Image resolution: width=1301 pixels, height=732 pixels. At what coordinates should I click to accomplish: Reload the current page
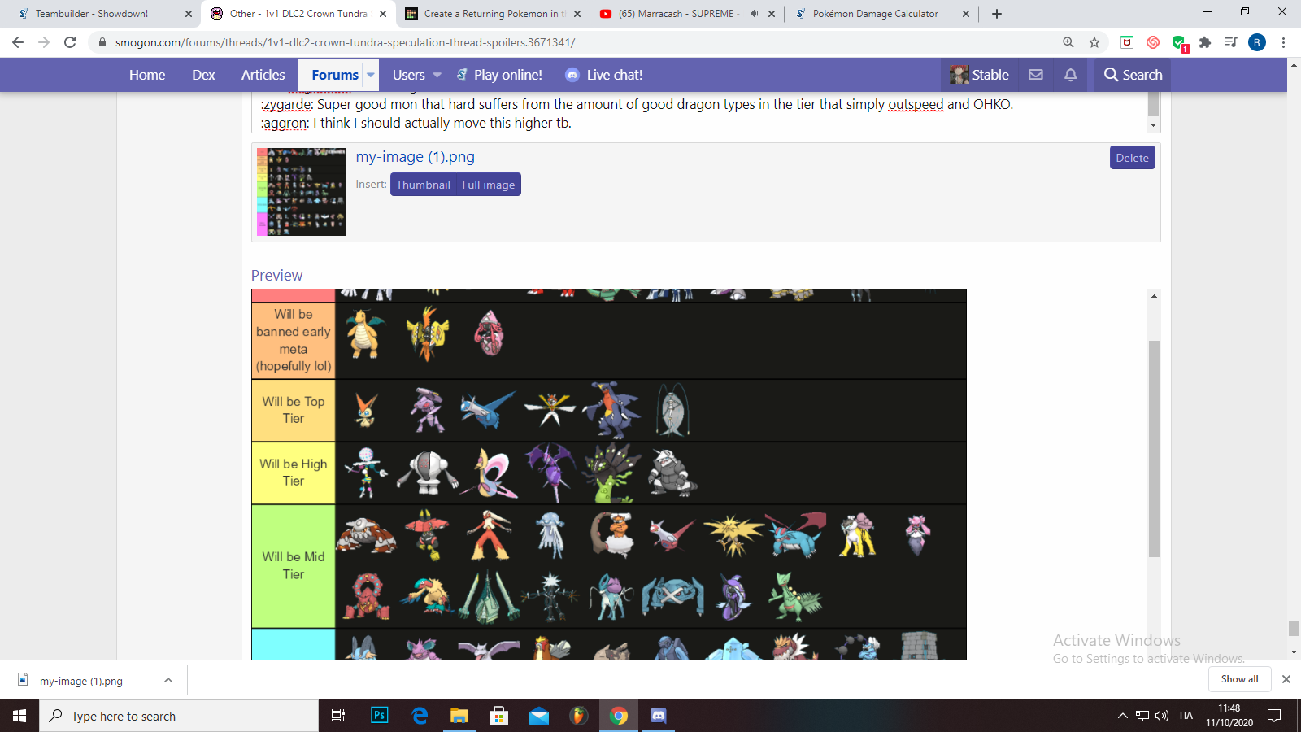pos(70,42)
